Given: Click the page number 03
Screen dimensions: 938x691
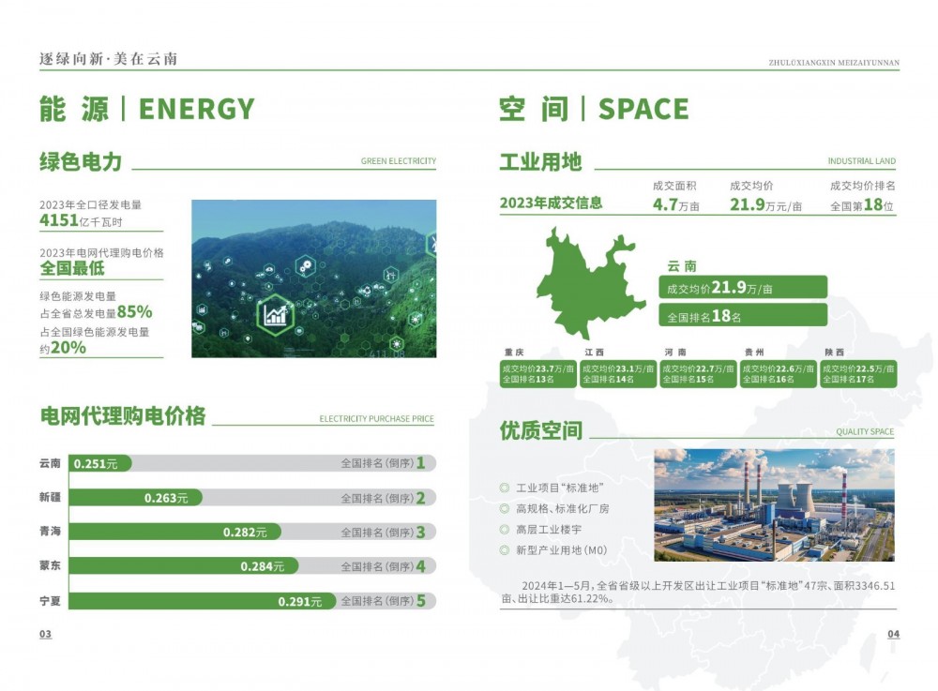Looking at the screenshot, I should coord(45,634).
